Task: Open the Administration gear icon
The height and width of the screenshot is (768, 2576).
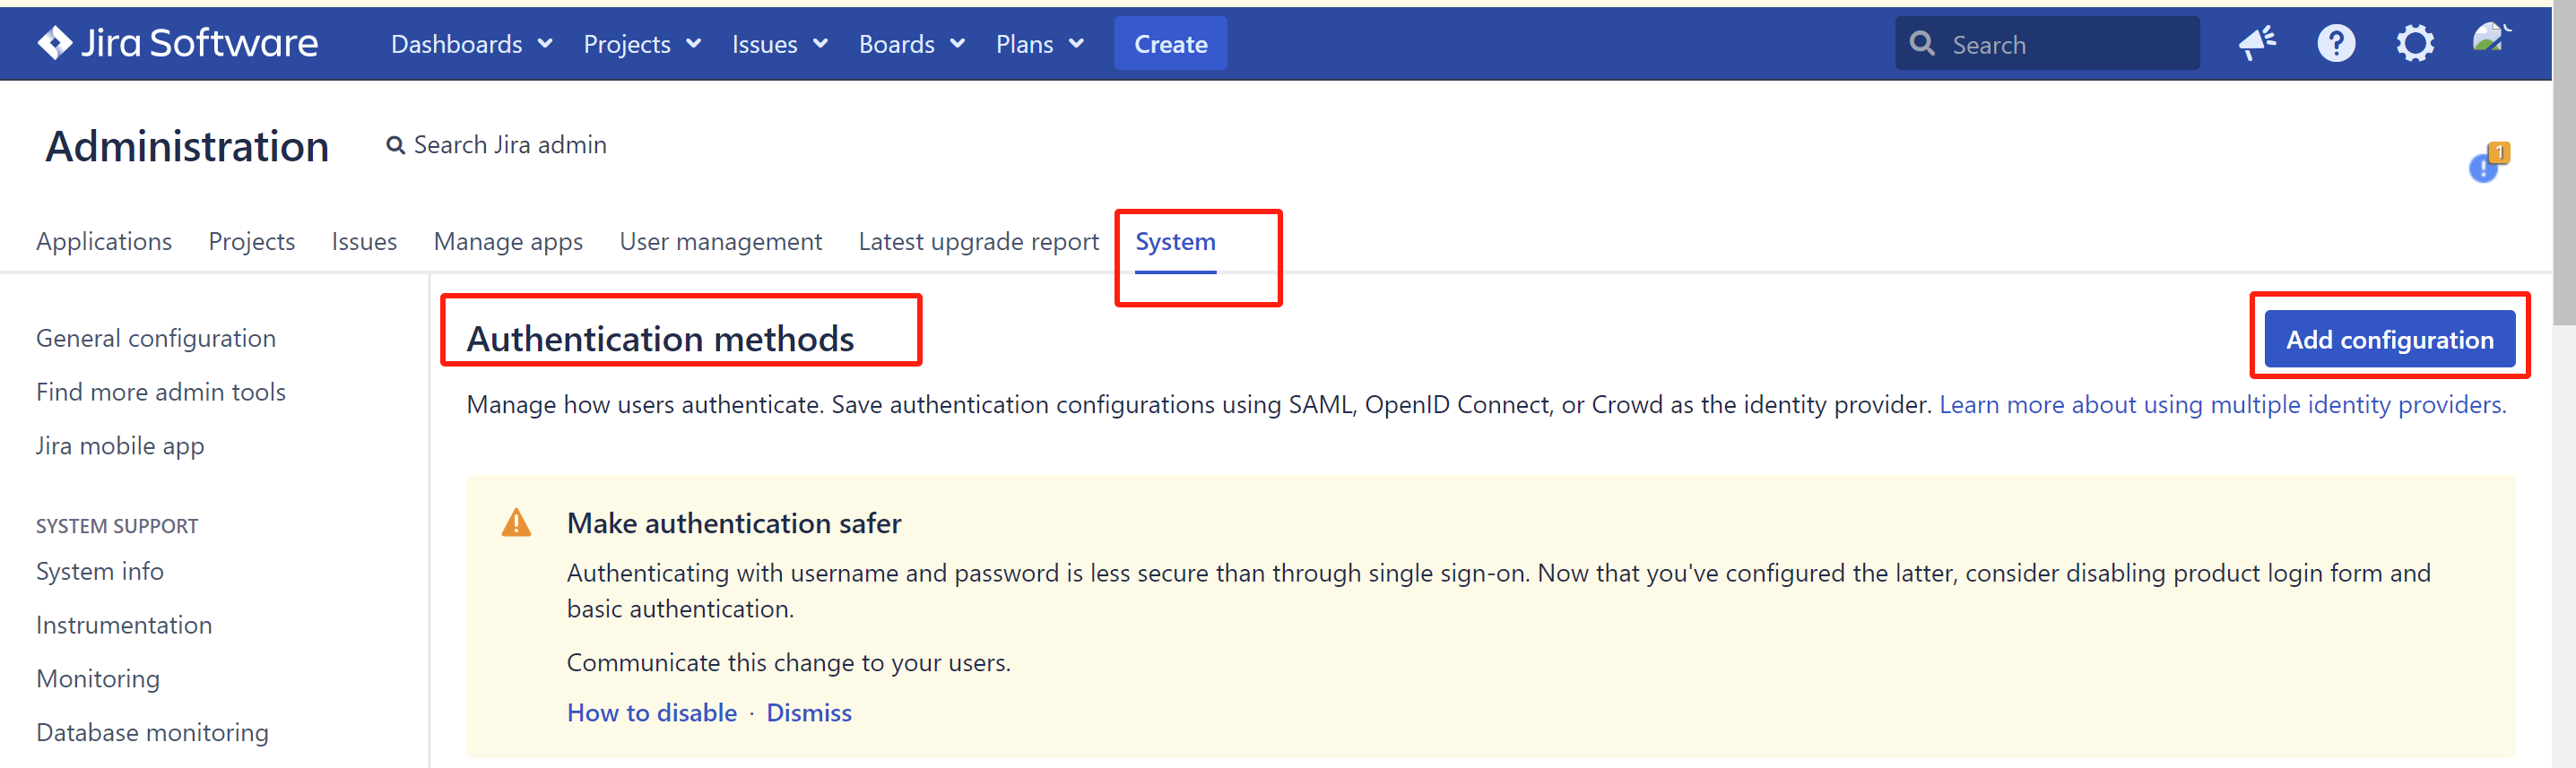Action: 2414,43
